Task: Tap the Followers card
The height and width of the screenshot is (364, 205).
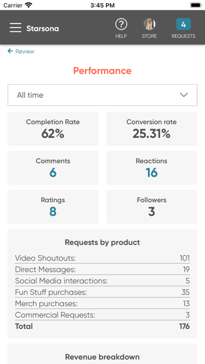Action: 152,207
